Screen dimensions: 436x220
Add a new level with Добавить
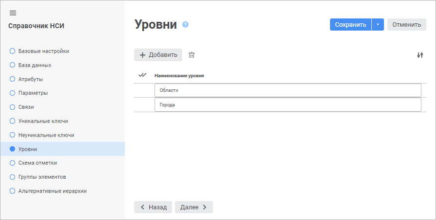158,55
